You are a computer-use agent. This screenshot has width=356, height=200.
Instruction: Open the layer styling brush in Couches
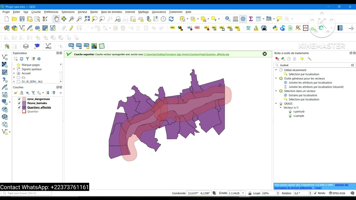point(16,93)
